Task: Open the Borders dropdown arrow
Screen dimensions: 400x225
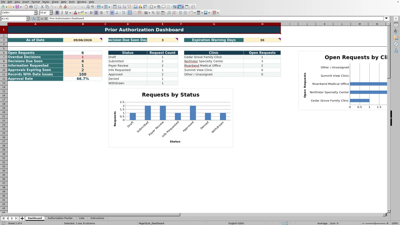Action: [x=195, y=13]
